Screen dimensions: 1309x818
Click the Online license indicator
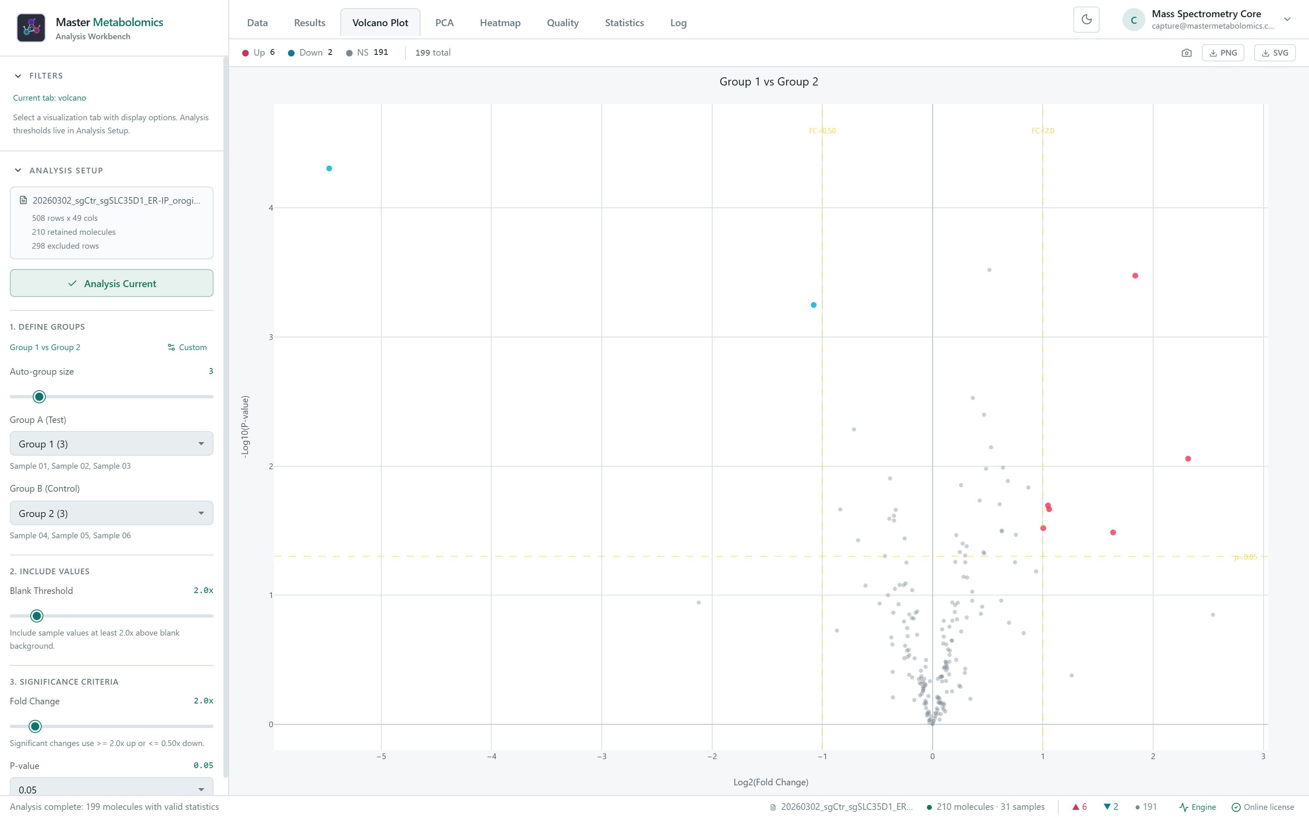[1263, 807]
